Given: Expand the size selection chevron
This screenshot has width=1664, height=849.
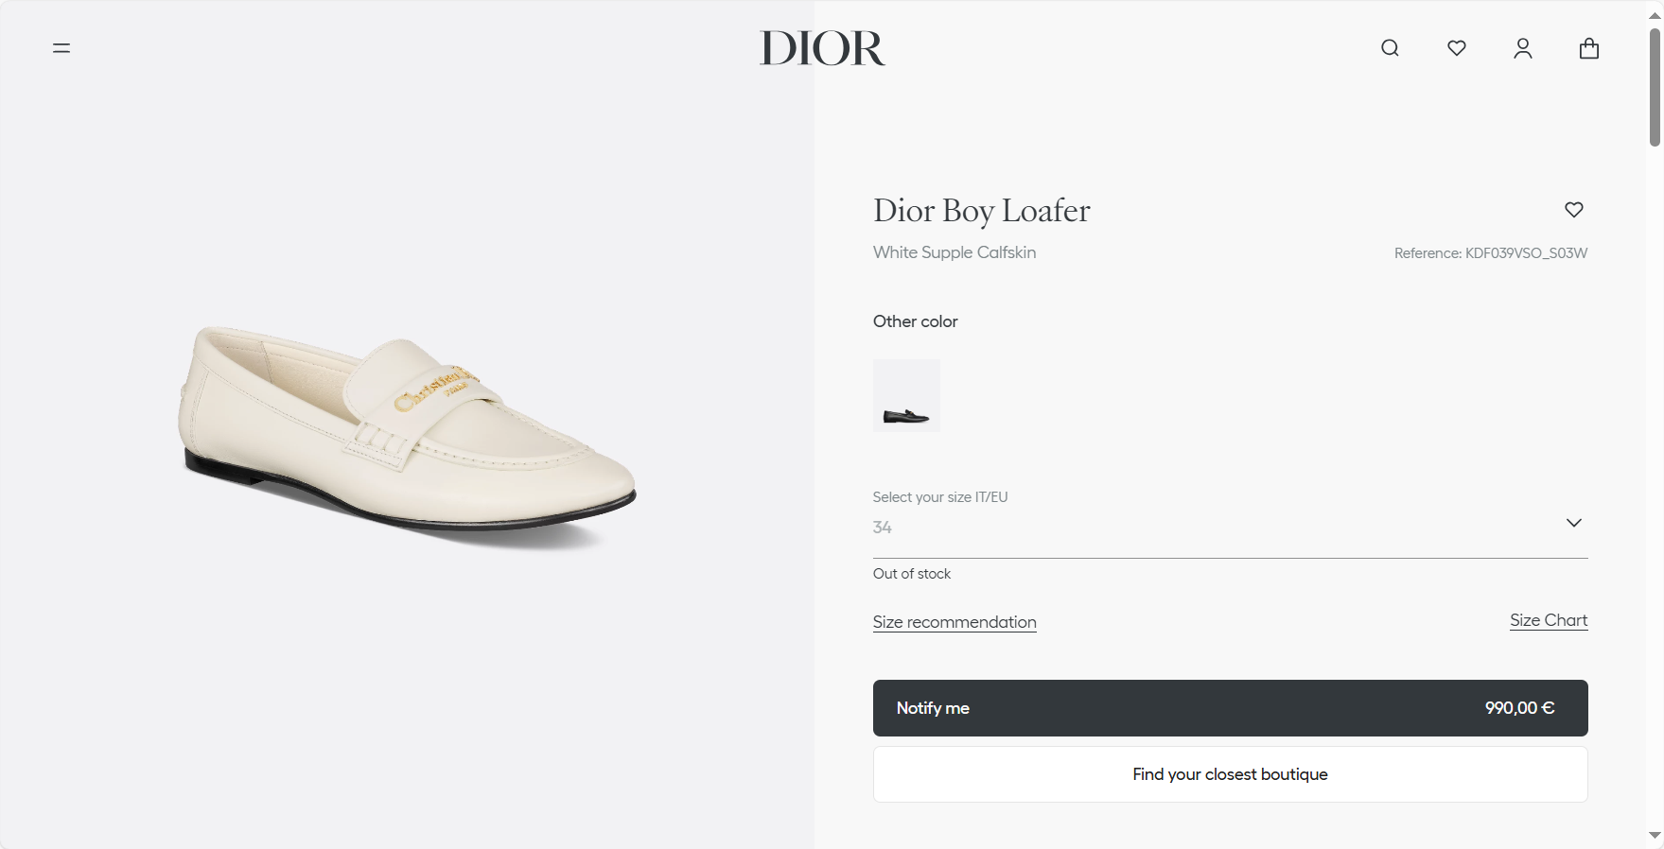Looking at the screenshot, I should [1574, 523].
